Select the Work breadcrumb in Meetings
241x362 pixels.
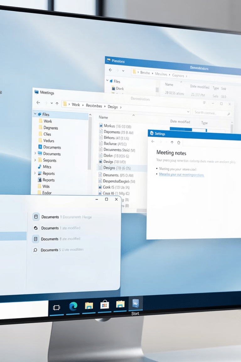coord(76,105)
